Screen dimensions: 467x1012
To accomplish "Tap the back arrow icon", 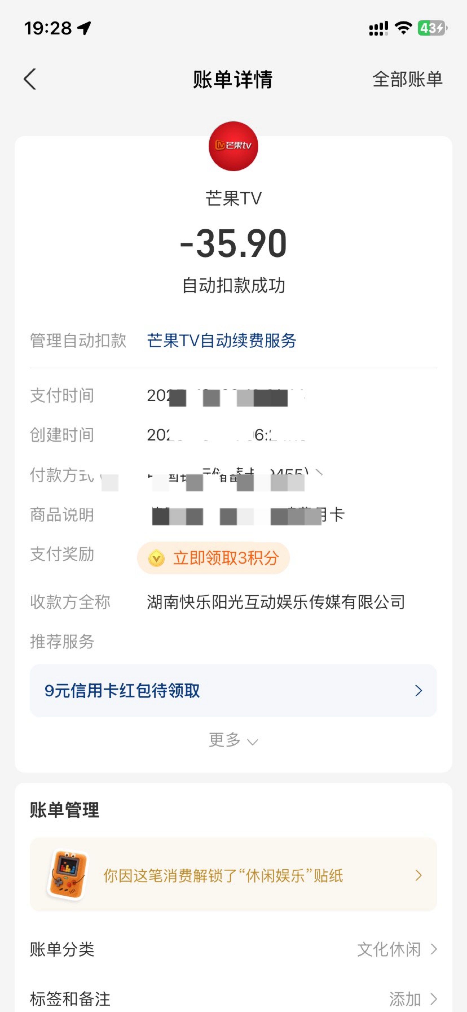I will (30, 79).
